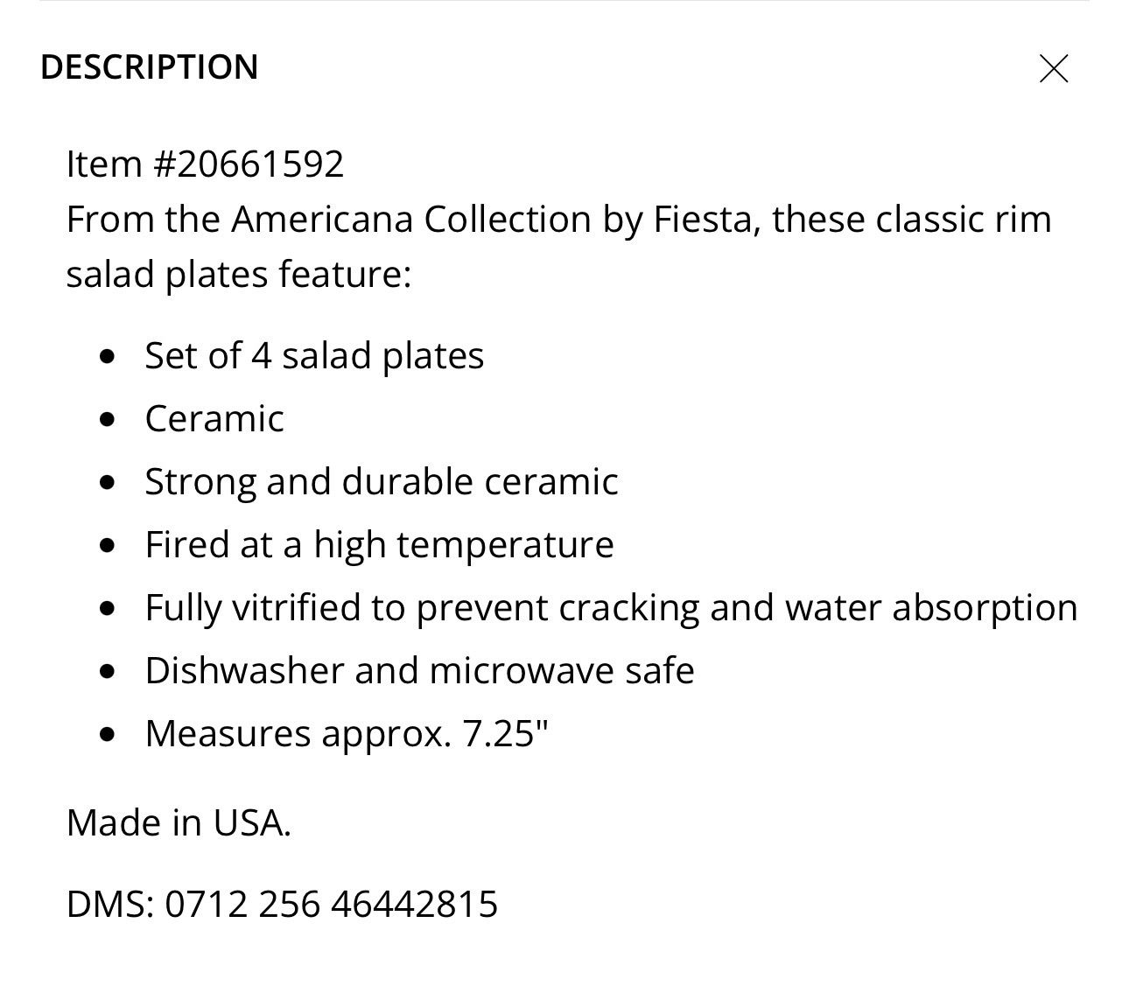The height and width of the screenshot is (1007, 1129).
Task: Click 'Set of 4 salad plates' bullet
Action: (314, 356)
